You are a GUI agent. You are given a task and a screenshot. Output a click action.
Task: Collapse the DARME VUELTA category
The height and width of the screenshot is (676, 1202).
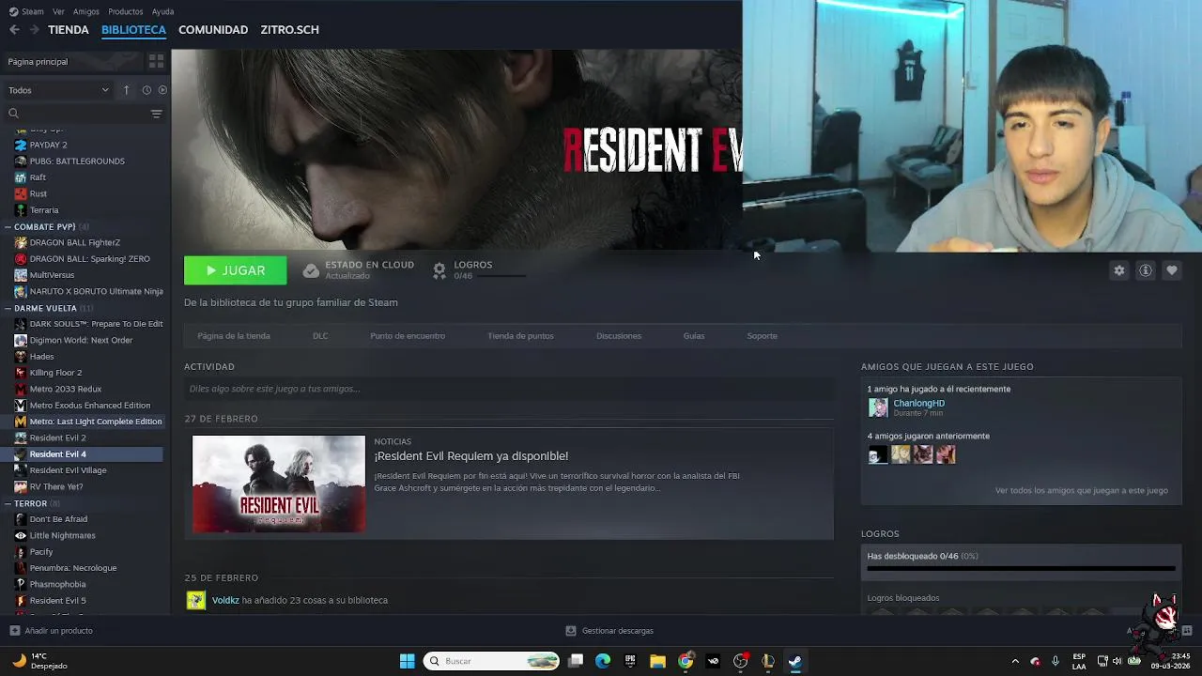pos(8,308)
